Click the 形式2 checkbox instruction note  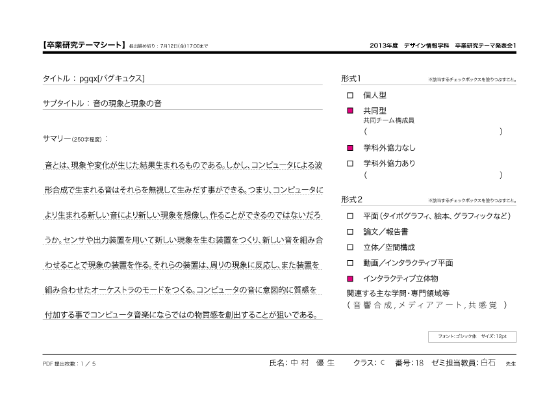(472, 200)
